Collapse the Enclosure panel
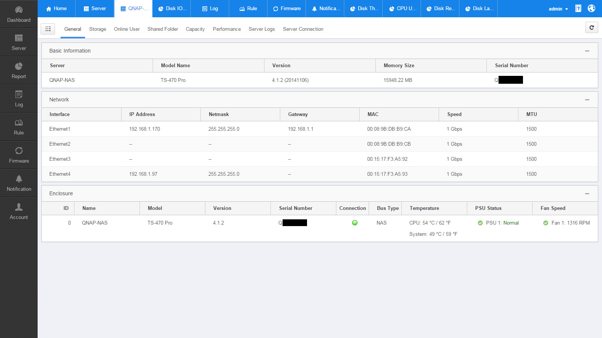This screenshot has height=338, width=602. (x=587, y=193)
